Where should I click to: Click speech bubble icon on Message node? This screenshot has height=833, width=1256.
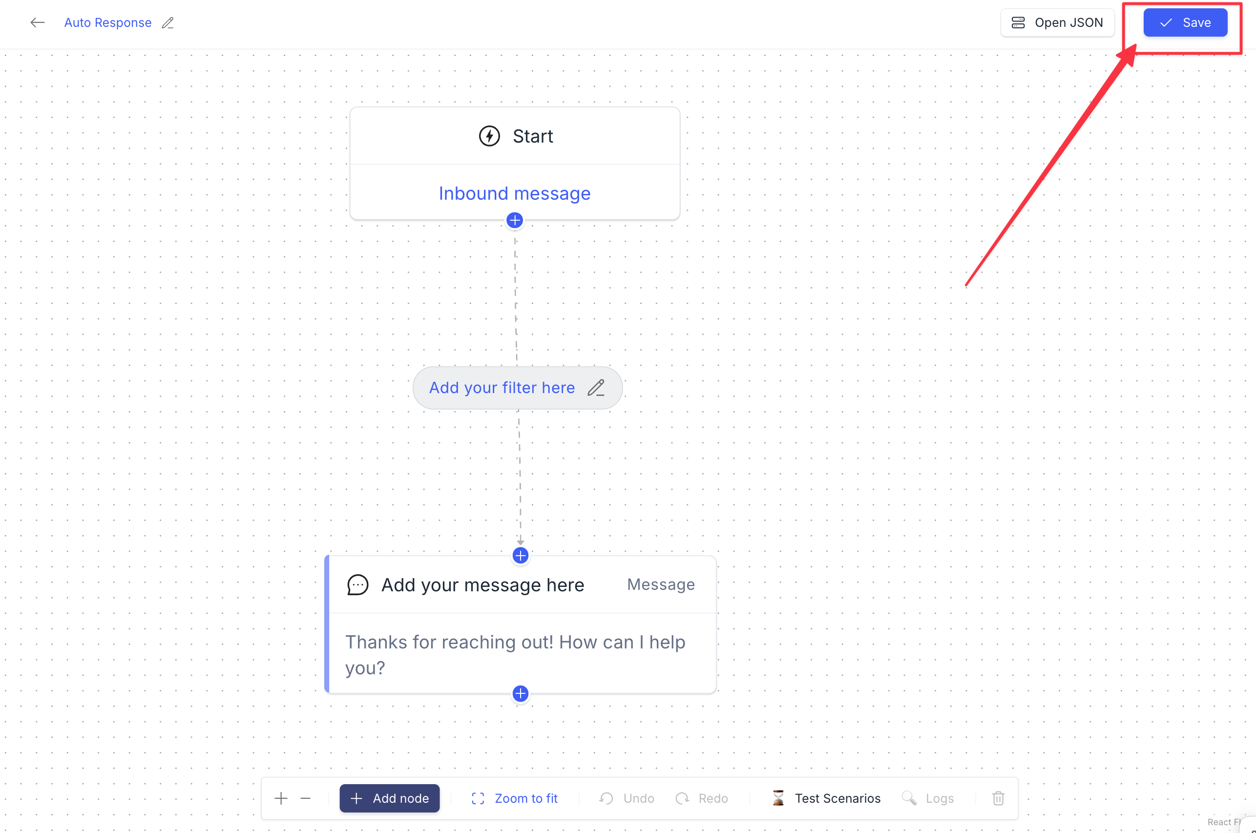(x=357, y=585)
